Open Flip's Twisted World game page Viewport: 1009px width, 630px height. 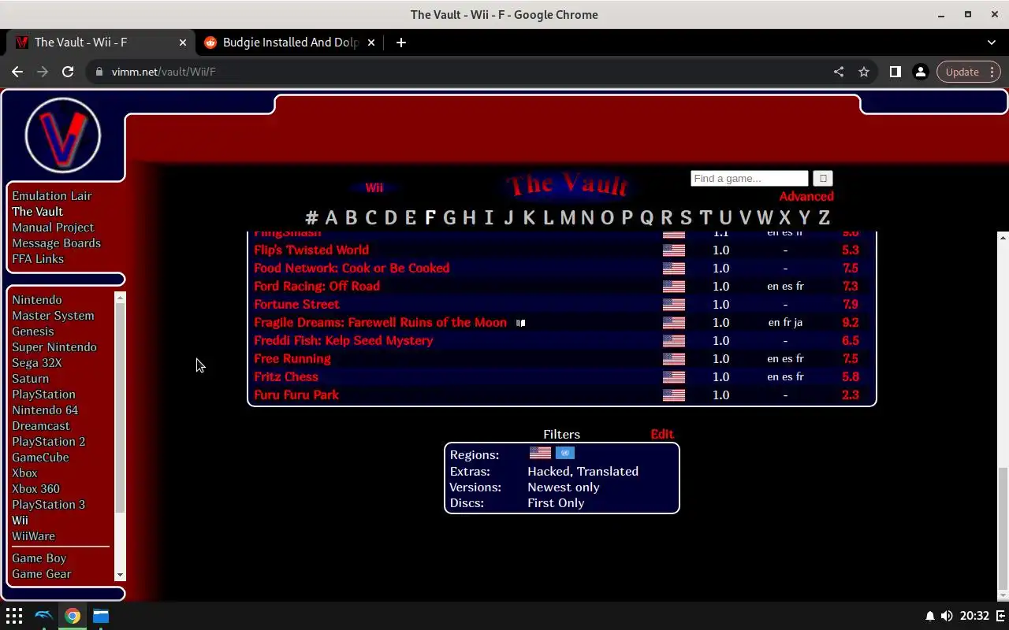(x=311, y=250)
